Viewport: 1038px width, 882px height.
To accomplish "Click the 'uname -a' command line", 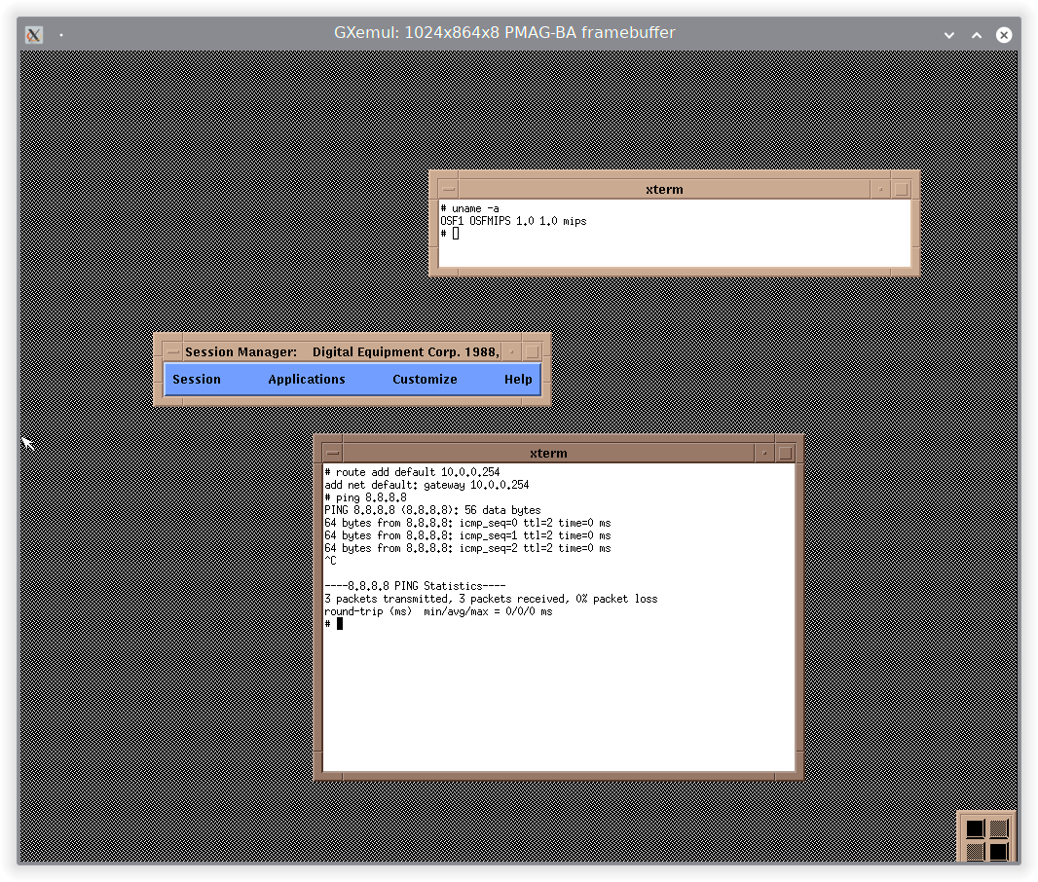I will point(470,208).
